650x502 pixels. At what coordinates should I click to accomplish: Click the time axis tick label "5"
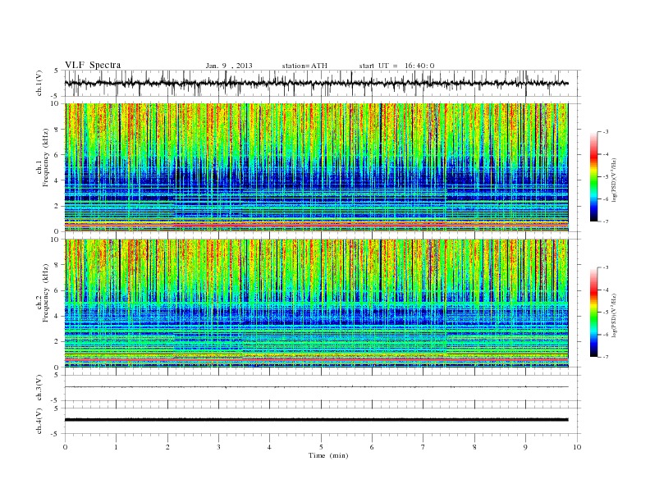coord(321,447)
